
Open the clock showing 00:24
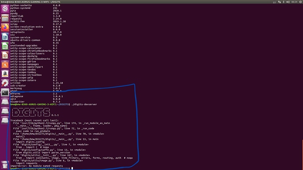(x=294, y=2)
